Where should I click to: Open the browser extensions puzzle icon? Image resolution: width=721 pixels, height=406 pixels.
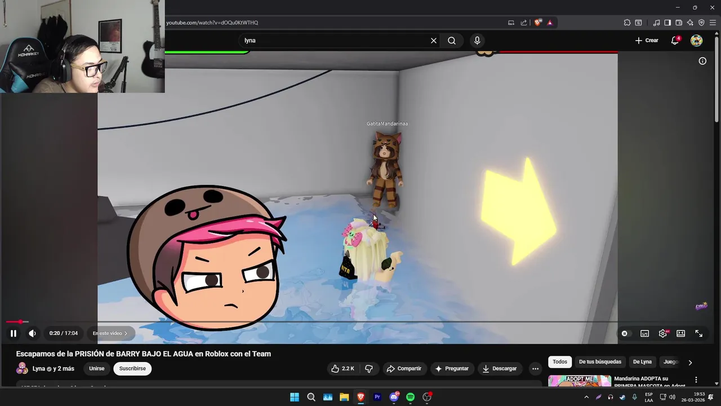[627, 23]
